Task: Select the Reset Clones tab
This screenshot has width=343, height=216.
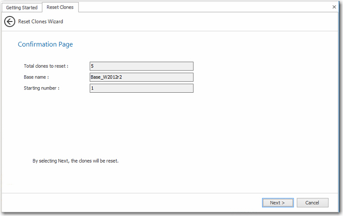Action: pyautogui.click(x=60, y=7)
